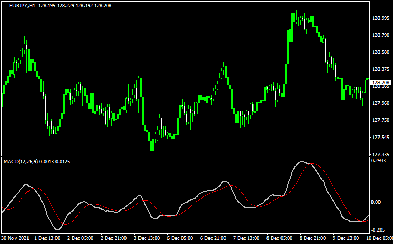Click the 7 Dec 13:00 time label
This screenshot has height=244, width=393.
pos(247,238)
